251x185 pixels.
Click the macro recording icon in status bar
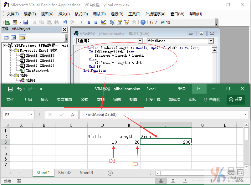click(19, 181)
